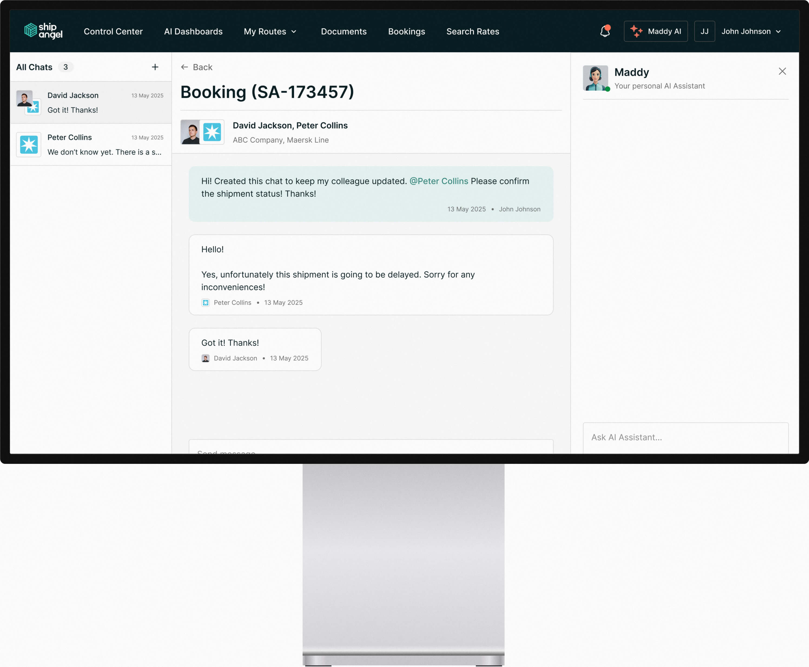Open the Control Center tab
The width and height of the screenshot is (809, 667).
pyautogui.click(x=113, y=31)
